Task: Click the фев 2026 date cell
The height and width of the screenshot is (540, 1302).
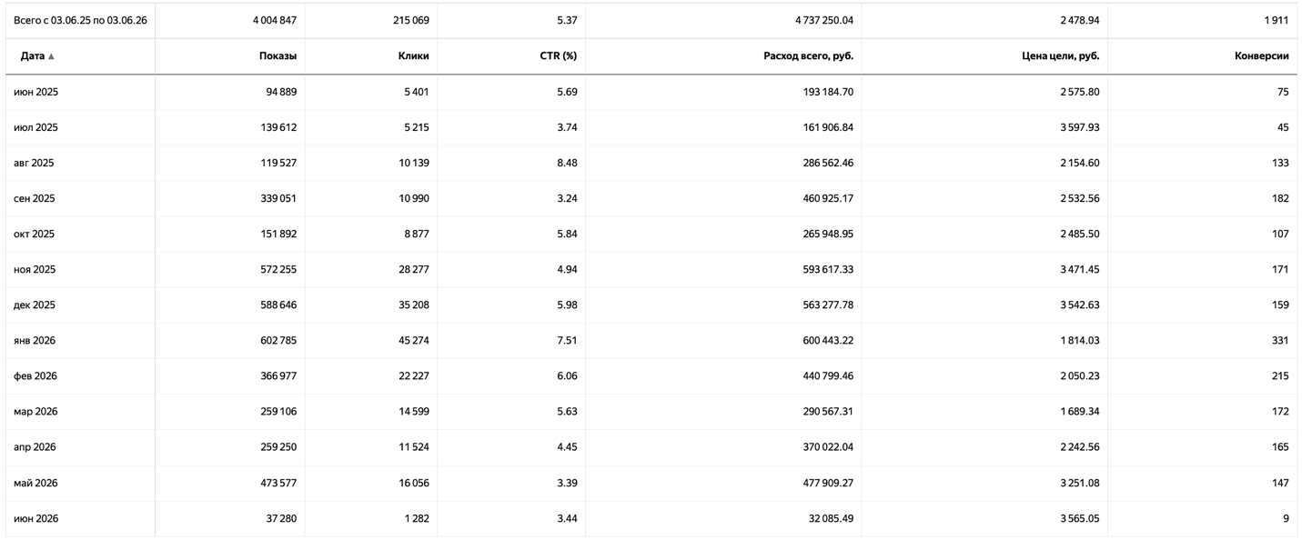Action: pyautogui.click(x=35, y=375)
